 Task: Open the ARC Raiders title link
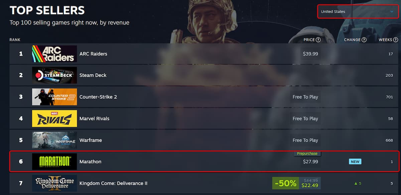coord(93,54)
